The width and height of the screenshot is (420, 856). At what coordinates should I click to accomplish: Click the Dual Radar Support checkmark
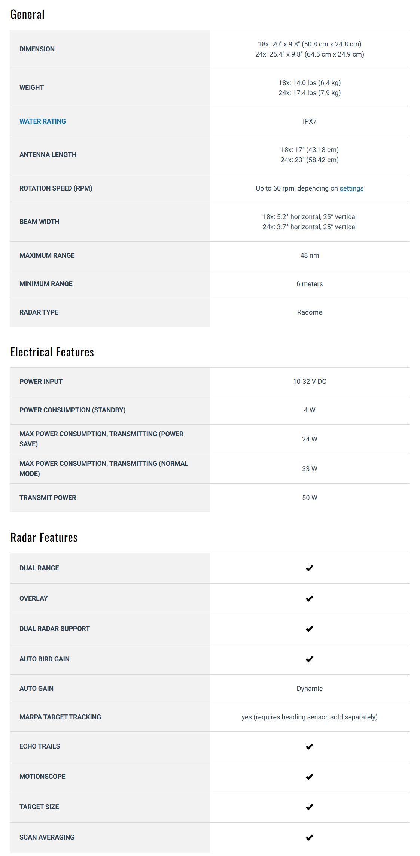[x=309, y=629]
